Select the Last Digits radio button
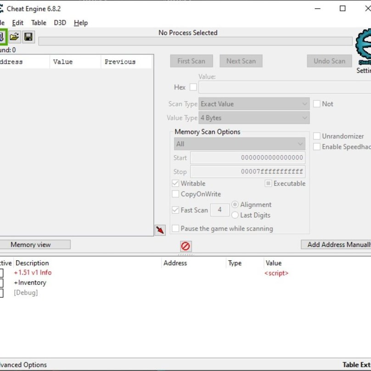 coord(235,215)
